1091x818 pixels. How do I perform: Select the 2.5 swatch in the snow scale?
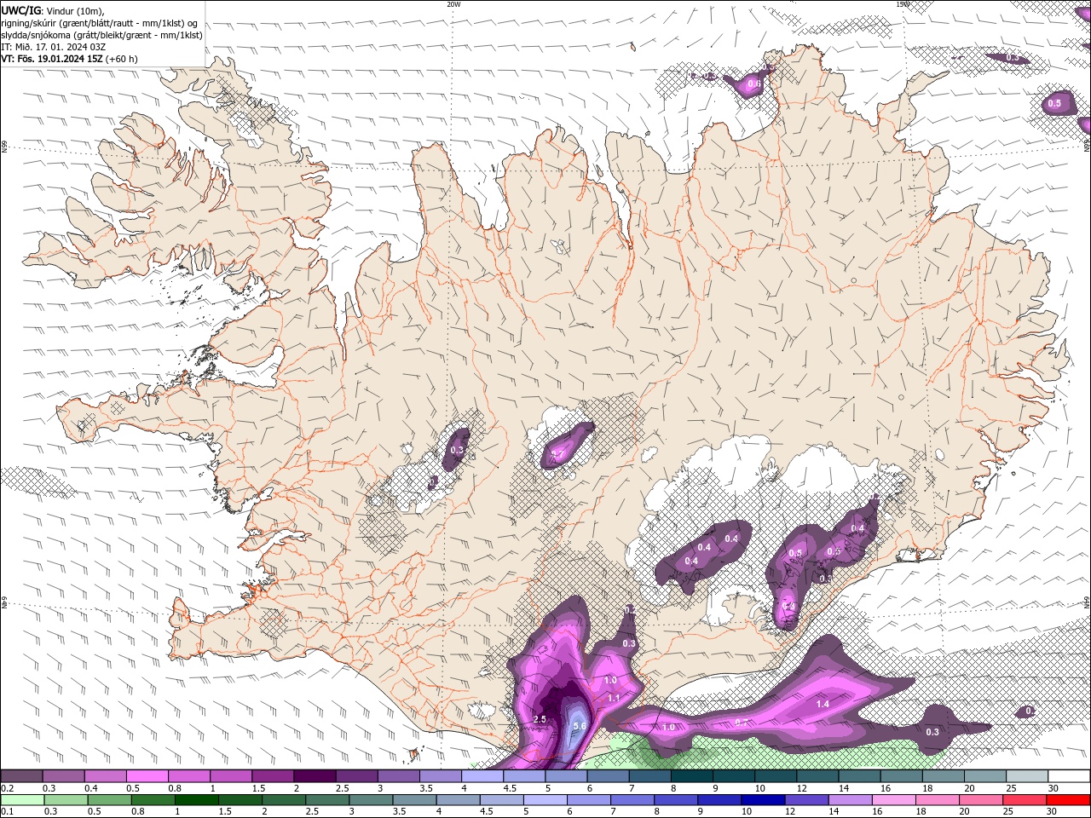356,776
